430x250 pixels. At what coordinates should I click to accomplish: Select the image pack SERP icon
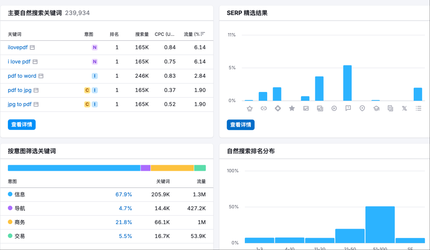point(320,109)
